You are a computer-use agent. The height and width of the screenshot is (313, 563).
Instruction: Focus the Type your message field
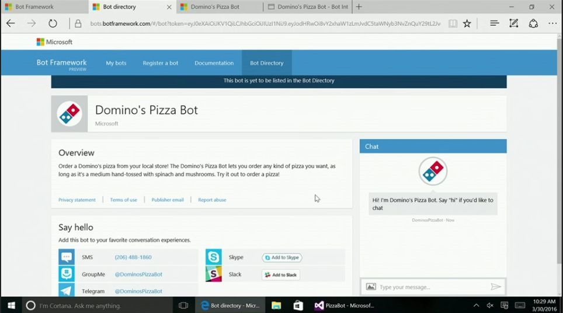click(433, 287)
